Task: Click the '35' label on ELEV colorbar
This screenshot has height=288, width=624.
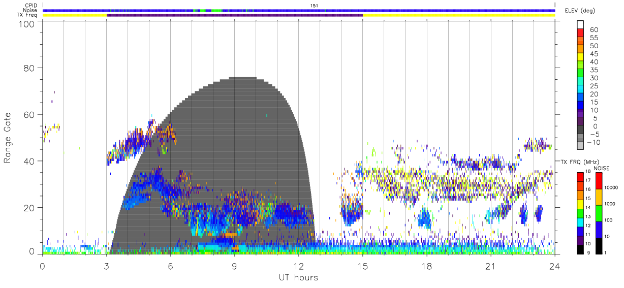Action: click(594, 70)
